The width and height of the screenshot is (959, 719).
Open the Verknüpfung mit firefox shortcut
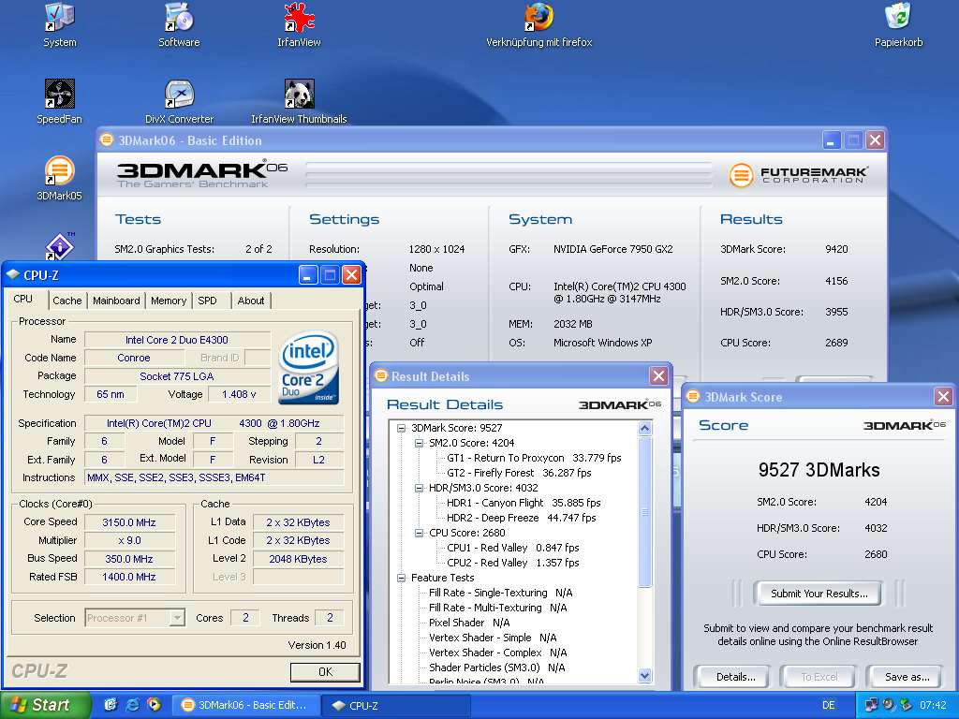click(x=539, y=25)
